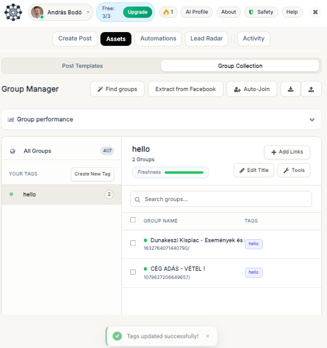Viewport: 327px width, 348px height.
Task: Switch to Create Post tab
Action: tap(75, 39)
